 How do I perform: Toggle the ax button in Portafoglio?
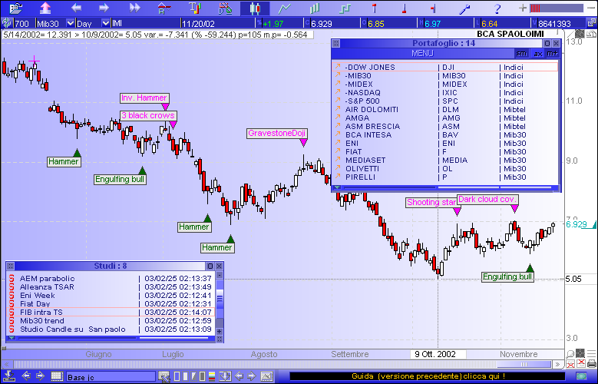click(x=538, y=54)
